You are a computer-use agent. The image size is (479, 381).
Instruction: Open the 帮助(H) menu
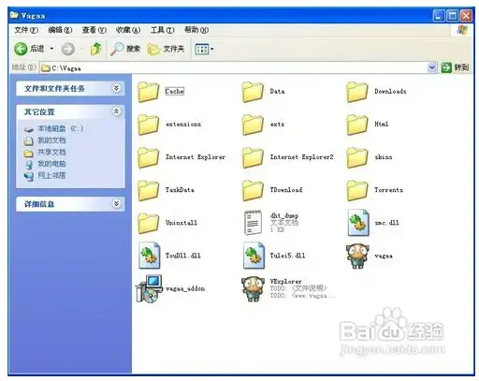(196, 30)
